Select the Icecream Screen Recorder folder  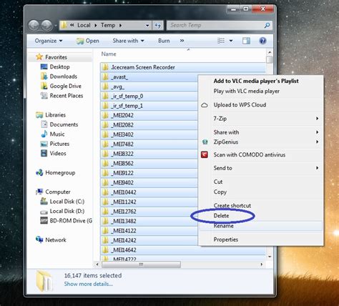[183, 67]
